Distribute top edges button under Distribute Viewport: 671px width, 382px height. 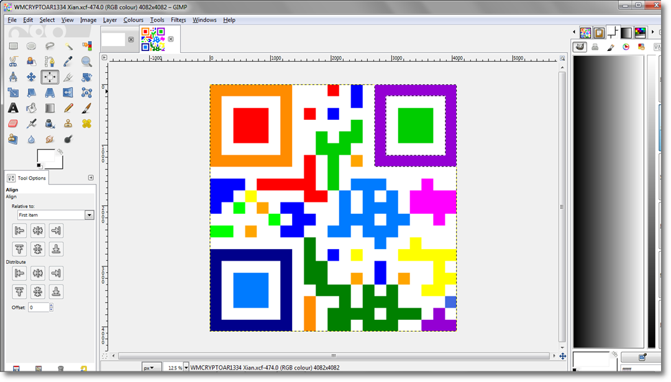tap(19, 292)
